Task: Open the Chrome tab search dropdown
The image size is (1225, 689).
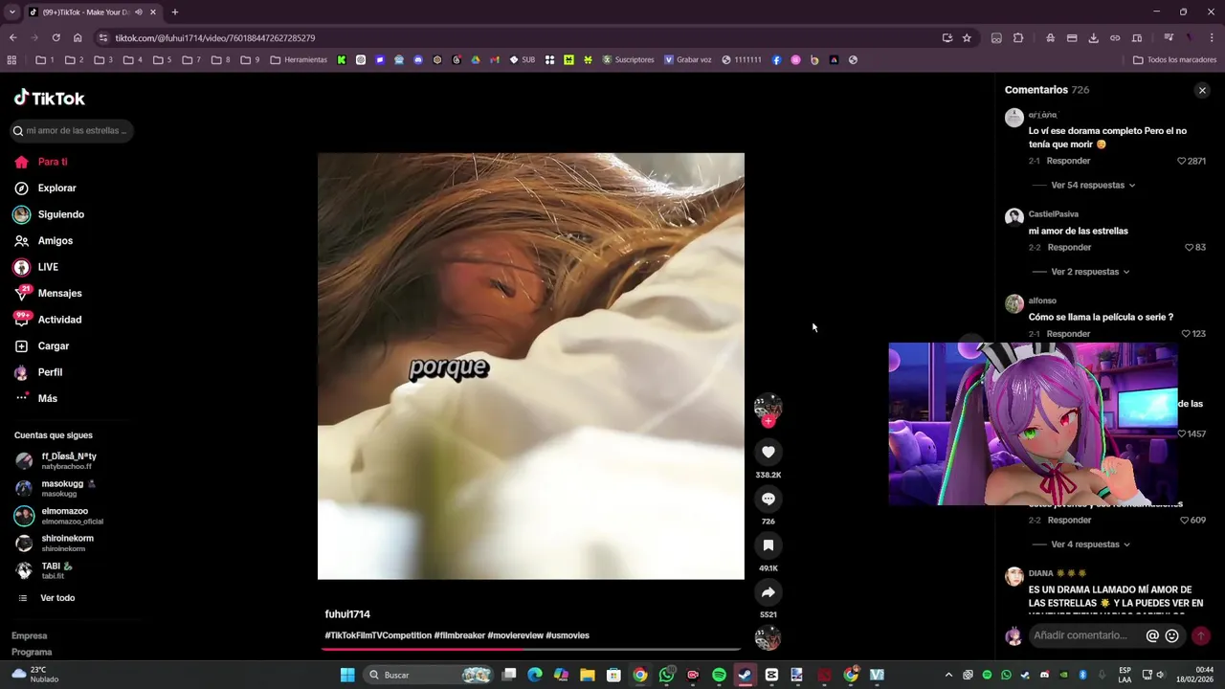Action: pyautogui.click(x=12, y=12)
